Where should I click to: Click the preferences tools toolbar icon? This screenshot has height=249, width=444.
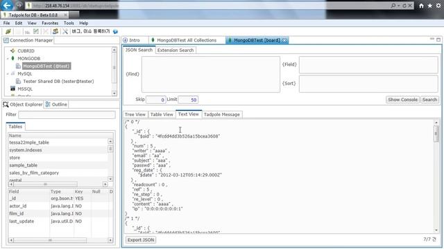[x=65, y=31]
